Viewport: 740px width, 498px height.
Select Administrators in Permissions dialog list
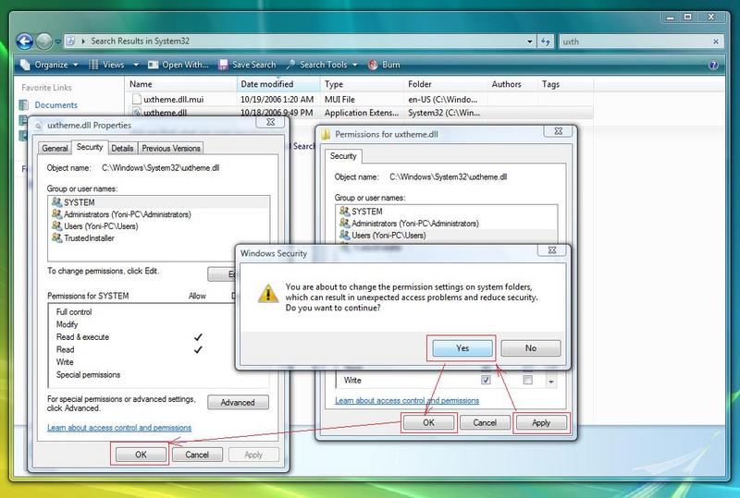413,224
